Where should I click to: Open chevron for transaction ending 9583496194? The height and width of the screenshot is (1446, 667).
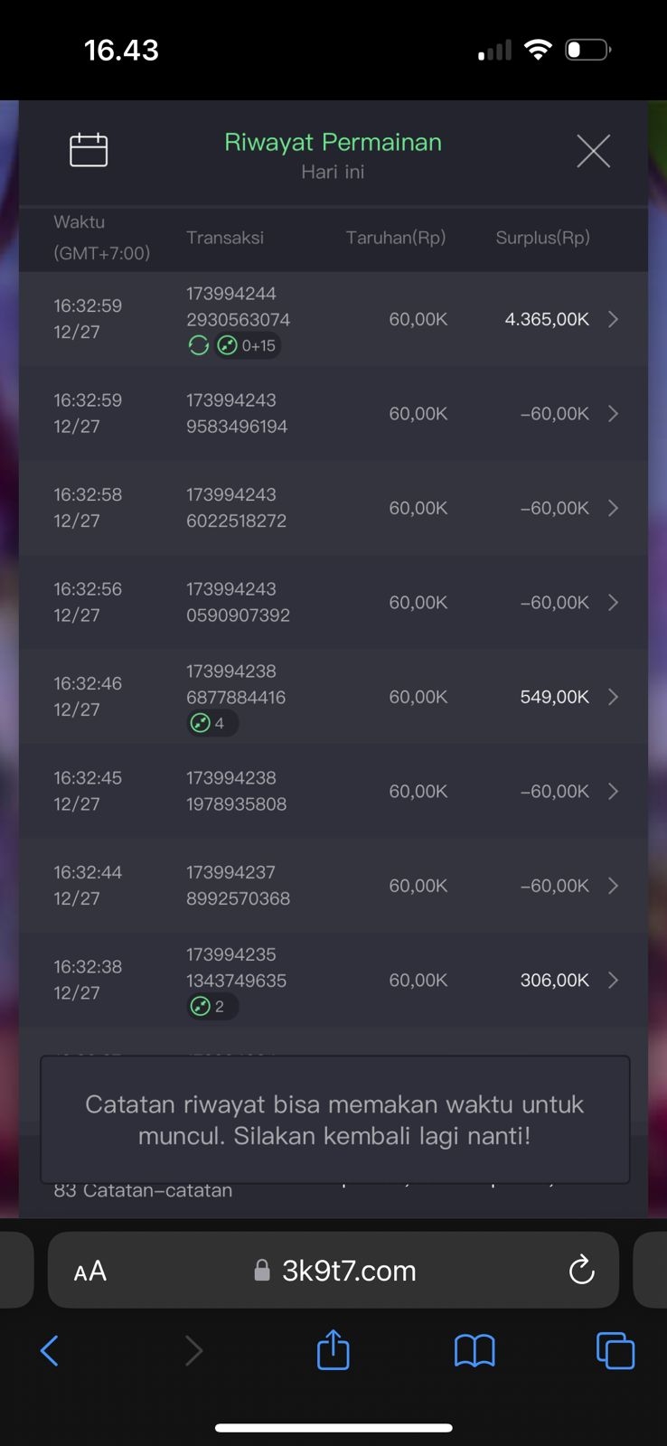point(613,413)
